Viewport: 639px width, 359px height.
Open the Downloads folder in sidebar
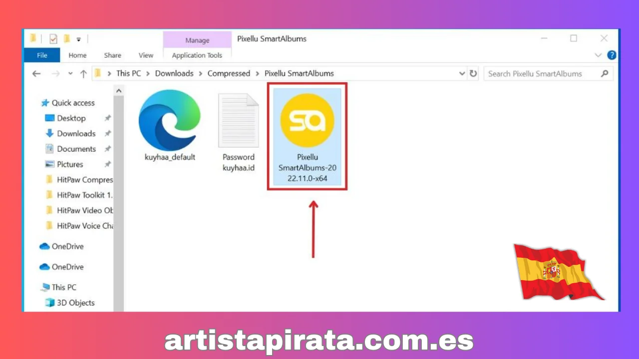pyautogui.click(x=76, y=133)
